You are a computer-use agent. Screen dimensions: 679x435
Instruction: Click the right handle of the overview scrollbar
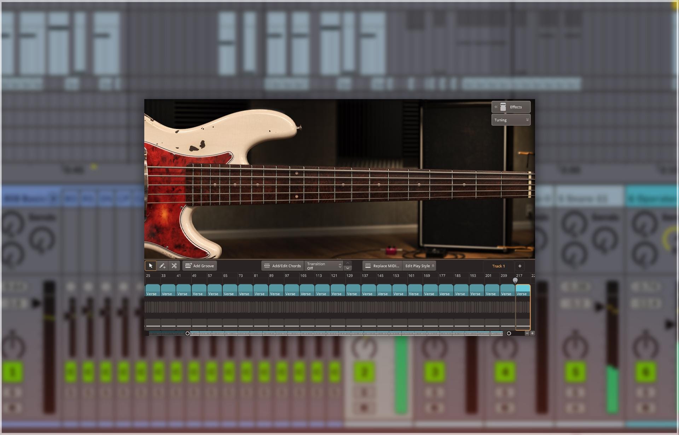pos(509,333)
